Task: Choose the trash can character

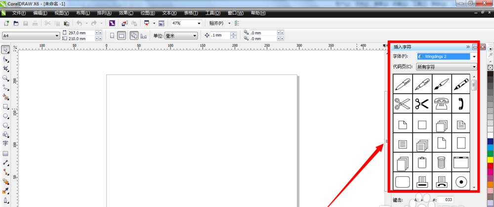Action: click(x=441, y=162)
